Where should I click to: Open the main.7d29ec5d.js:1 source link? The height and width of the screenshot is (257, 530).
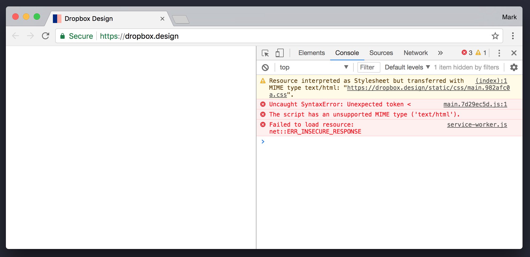click(475, 104)
